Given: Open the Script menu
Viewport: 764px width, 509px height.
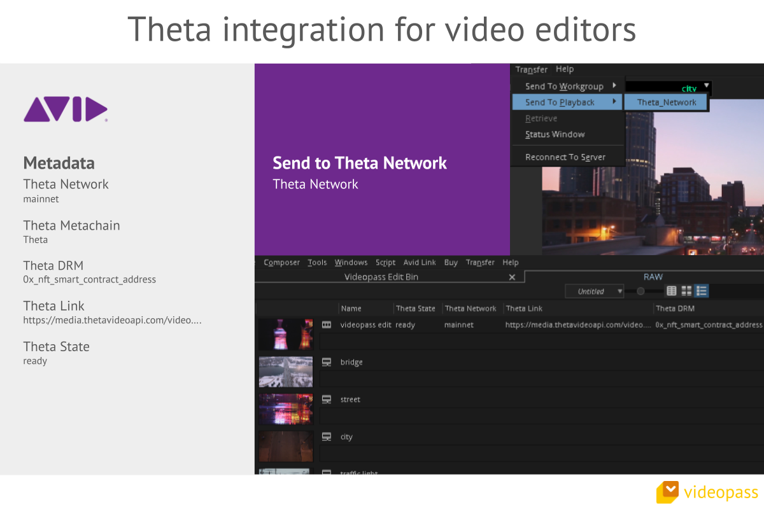Looking at the screenshot, I should [x=385, y=262].
